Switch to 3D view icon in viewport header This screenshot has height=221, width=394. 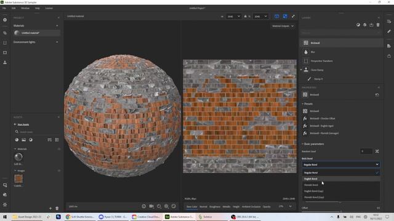pyautogui.click(x=276, y=17)
